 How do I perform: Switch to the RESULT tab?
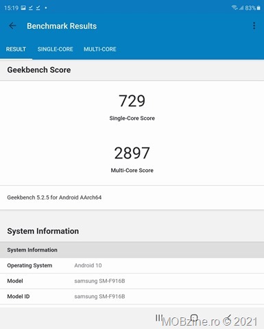click(16, 49)
